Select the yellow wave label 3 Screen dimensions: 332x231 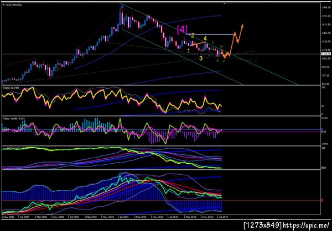tap(201, 58)
